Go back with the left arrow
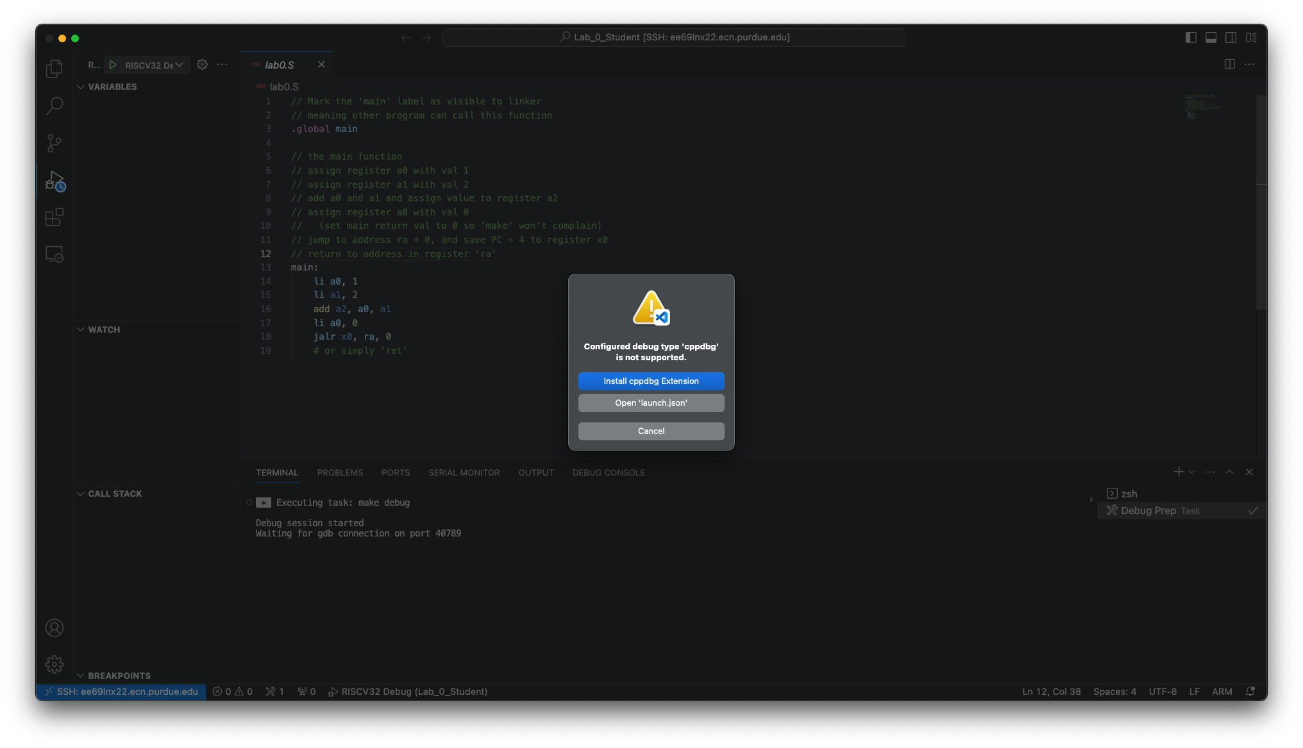This screenshot has width=1303, height=748. (x=406, y=38)
